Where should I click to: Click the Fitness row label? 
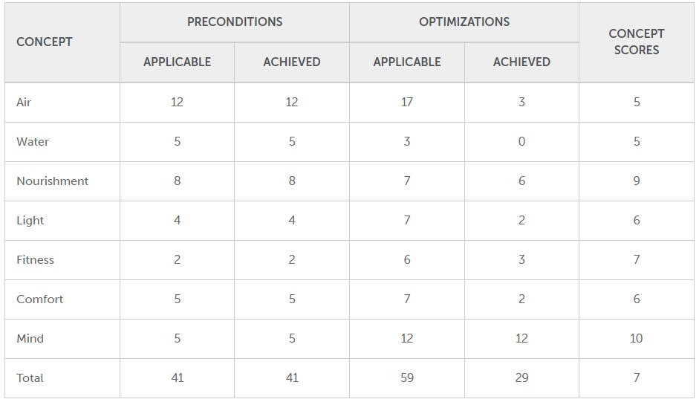click(35, 260)
